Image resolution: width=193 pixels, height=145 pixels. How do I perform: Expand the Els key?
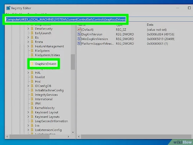28,37
